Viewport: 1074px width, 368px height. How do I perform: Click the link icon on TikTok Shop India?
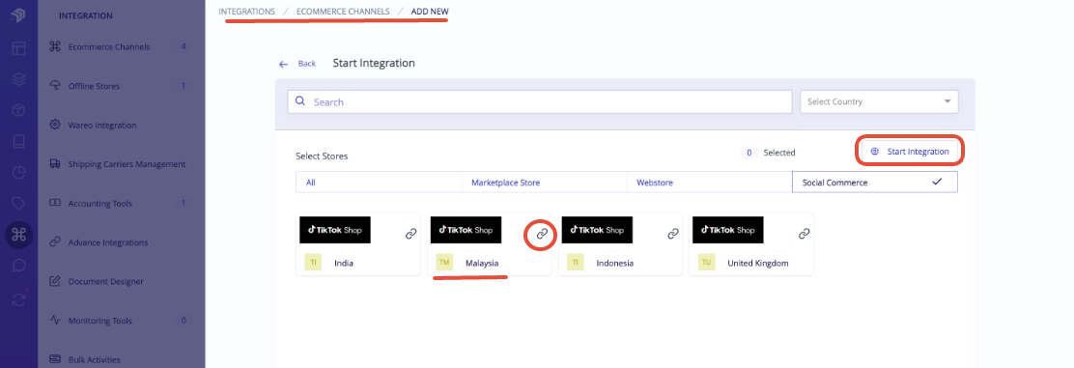pos(411,234)
